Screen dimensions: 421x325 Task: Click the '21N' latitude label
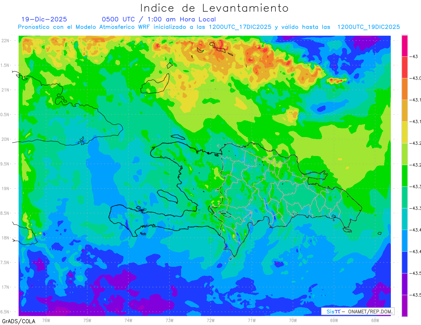click(x=6, y=90)
